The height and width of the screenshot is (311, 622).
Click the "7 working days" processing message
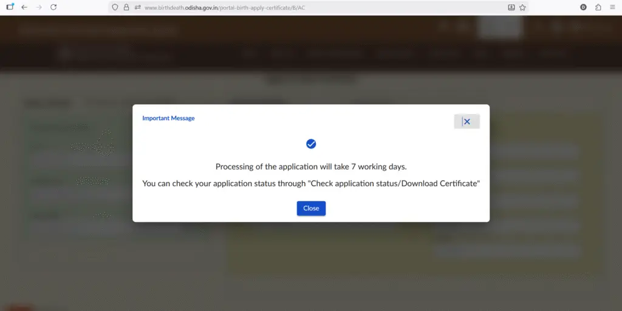(311, 167)
